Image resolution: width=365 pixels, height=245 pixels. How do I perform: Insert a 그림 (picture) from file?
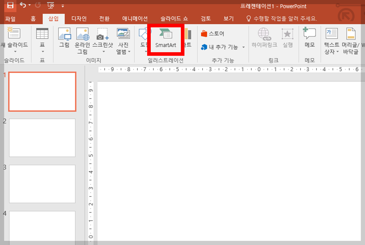64,39
